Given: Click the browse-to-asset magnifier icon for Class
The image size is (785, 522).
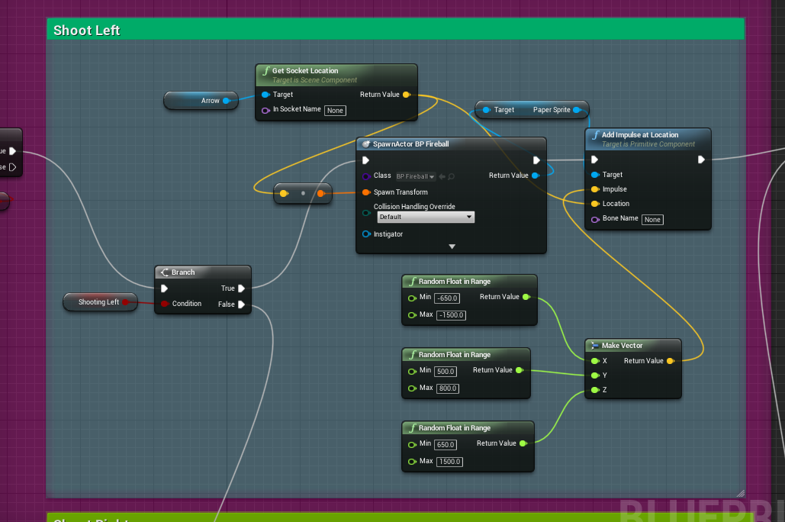Looking at the screenshot, I should pos(451,176).
